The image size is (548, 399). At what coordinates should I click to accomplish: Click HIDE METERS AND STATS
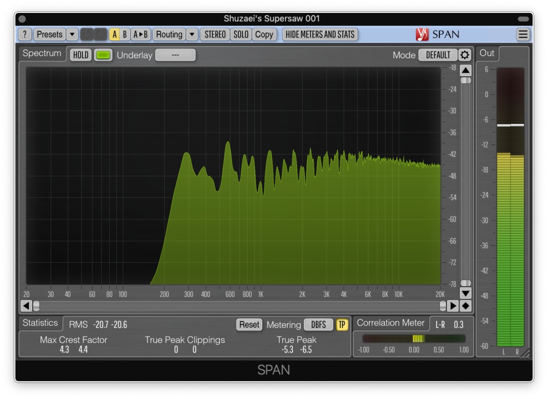[320, 35]
